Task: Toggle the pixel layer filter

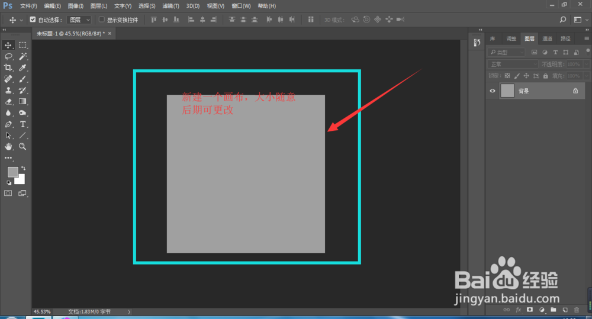Action: tap(534, 52)
